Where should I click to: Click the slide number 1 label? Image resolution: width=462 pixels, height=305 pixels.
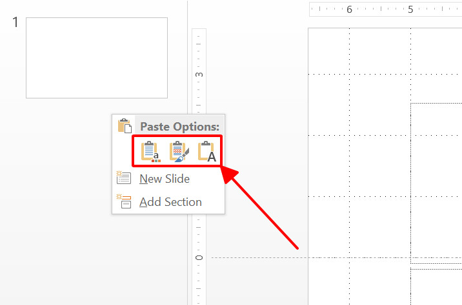coord(15,23)
